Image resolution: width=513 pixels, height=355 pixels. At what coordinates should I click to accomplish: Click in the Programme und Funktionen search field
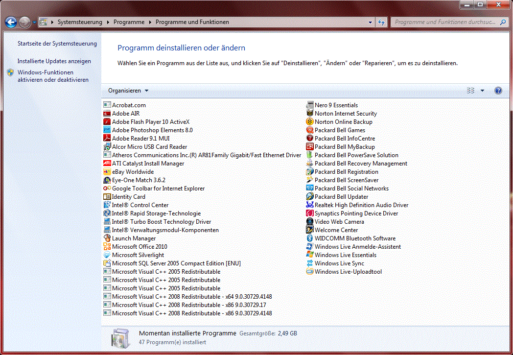[x=445, y=22]
